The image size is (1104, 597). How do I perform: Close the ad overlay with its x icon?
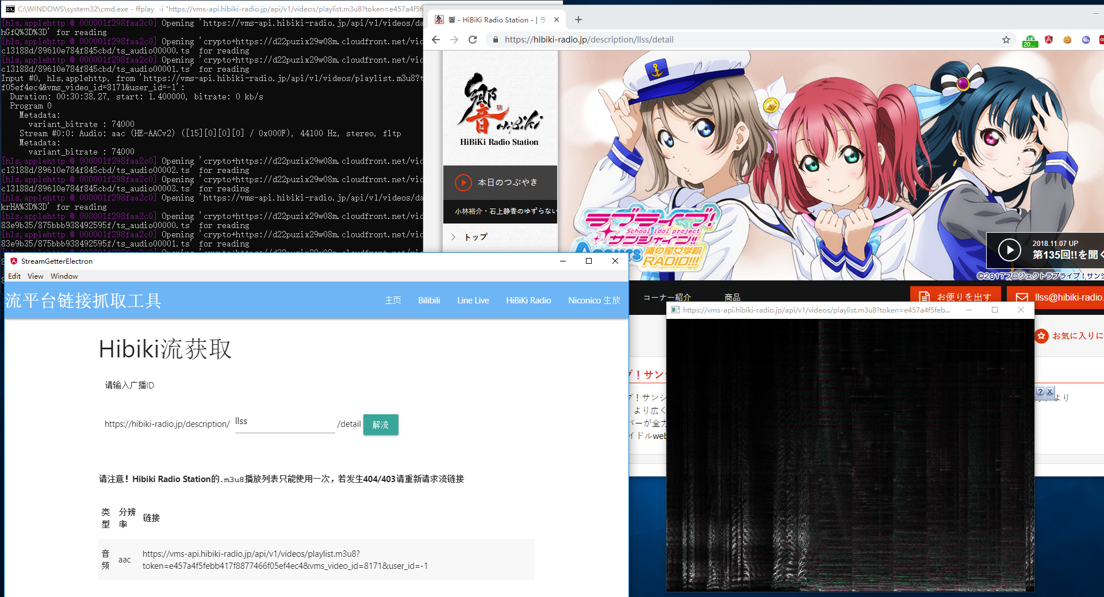pos(1051,392)
